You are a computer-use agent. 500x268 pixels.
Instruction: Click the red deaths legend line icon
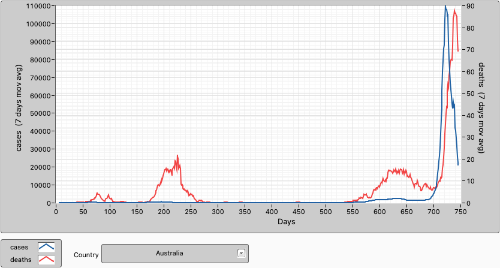(x=46, y=260)
